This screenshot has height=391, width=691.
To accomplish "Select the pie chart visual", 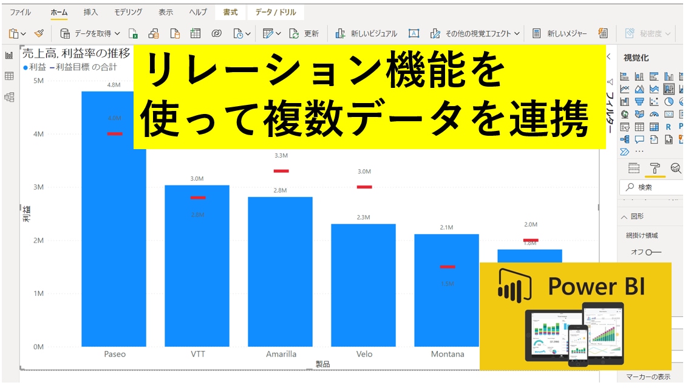I will (669, 102).
